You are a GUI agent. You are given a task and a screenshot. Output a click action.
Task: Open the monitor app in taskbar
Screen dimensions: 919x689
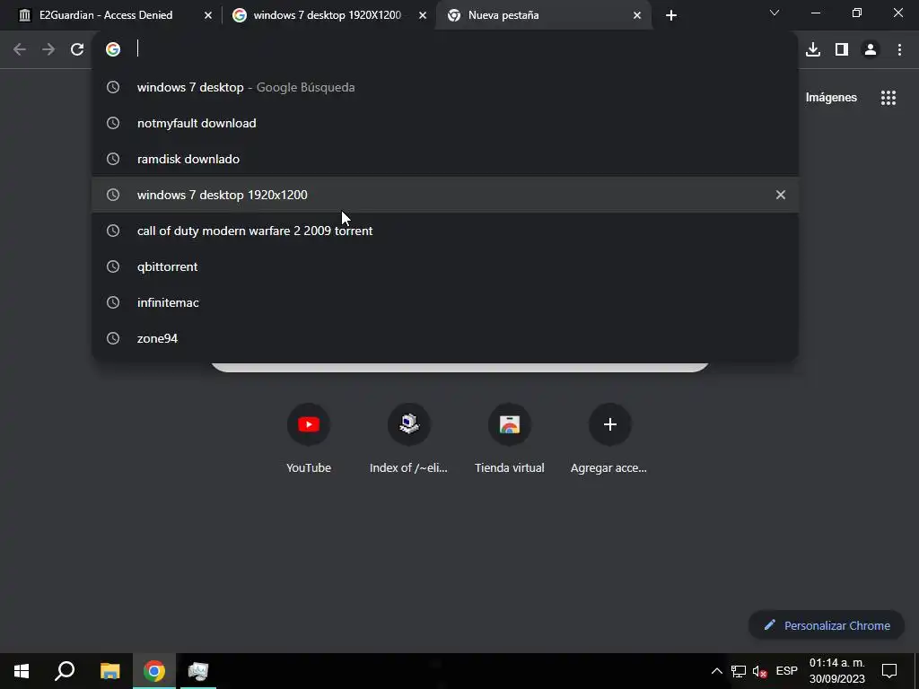[x=198, y=671]
